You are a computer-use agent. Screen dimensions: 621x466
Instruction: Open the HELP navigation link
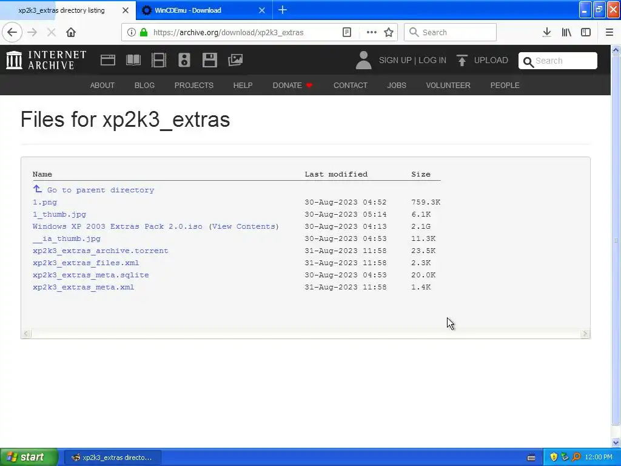coord(243,85)
